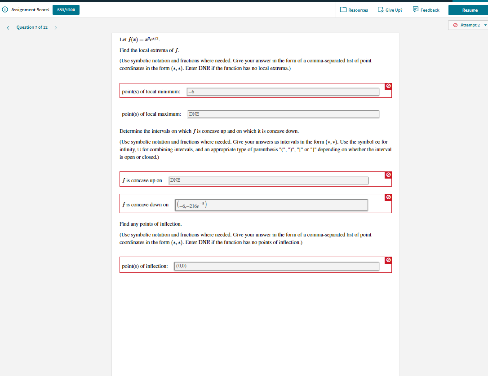Click the Feedback label in the toolbar
Viewport: 488px width, 376px height.
pos(429,10)
